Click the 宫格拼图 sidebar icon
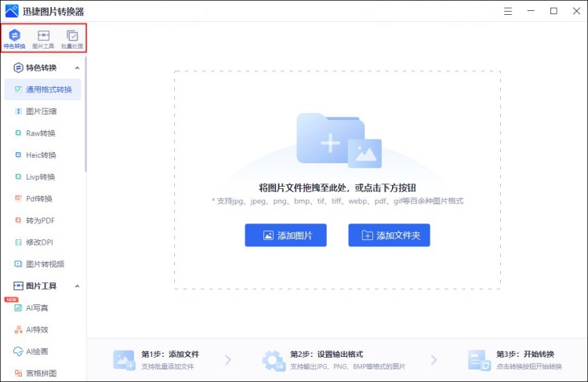Viewport: 588px width, 382px height. [19, 373]
